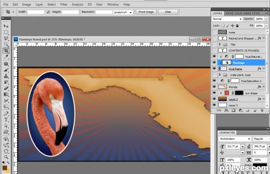
Task: Open Crop tool preset picker arrow
Action: tap(13, 12)
